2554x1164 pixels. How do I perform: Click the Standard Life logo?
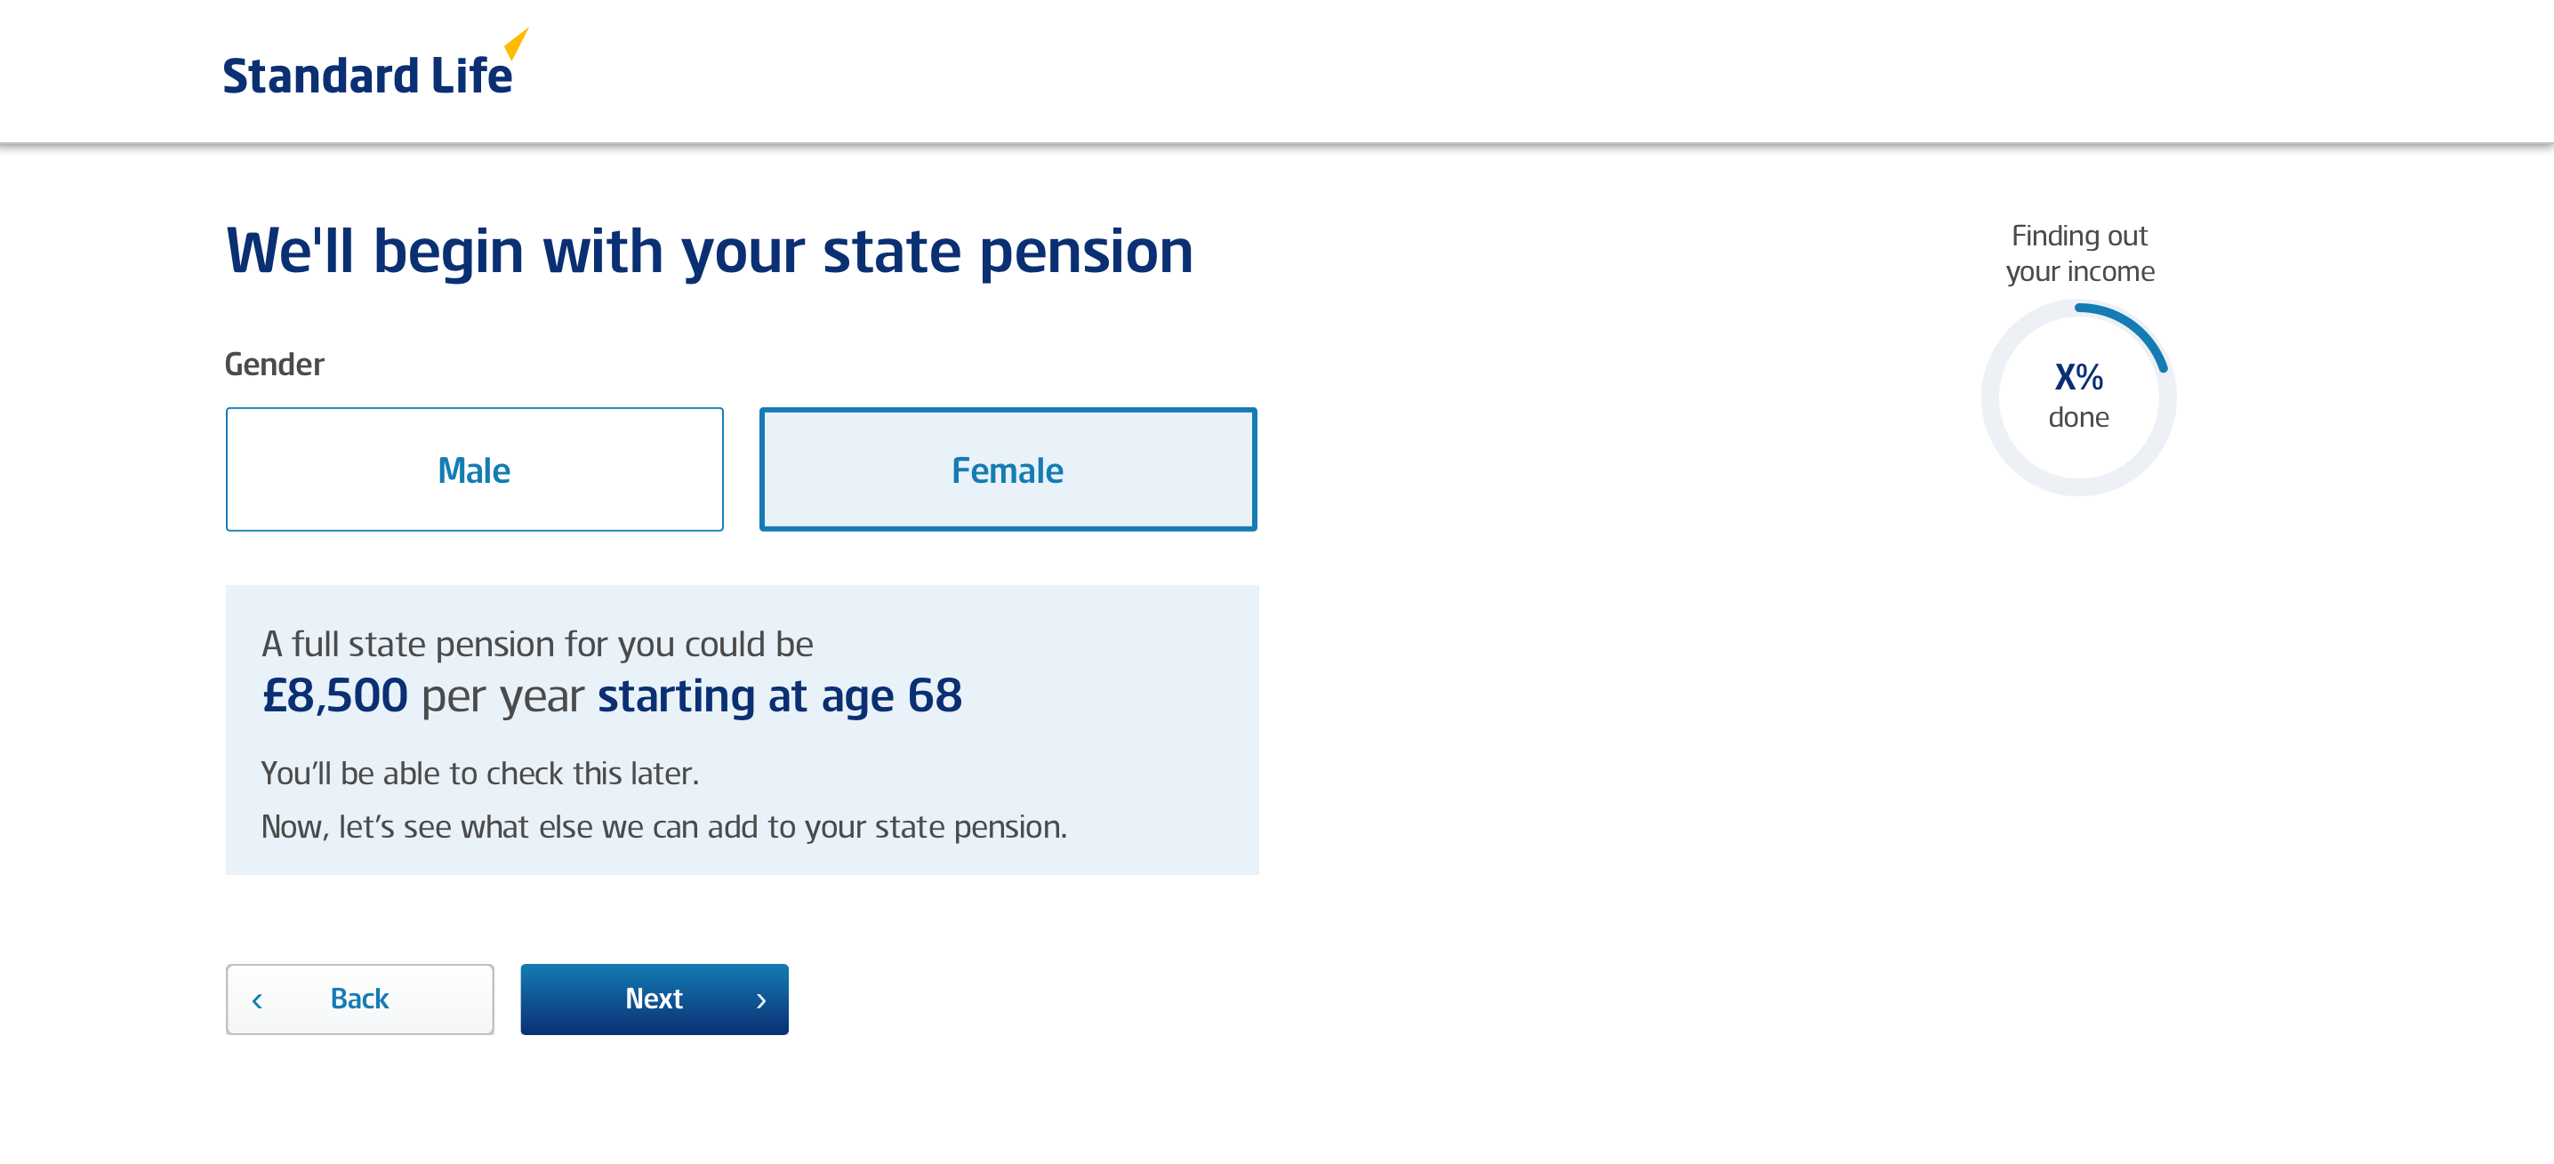coord(374,63)
